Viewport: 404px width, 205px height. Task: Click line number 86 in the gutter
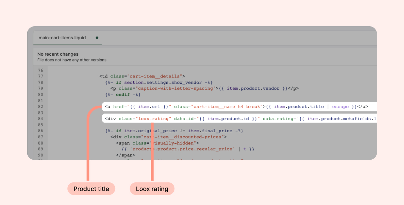tap(40, 131)
